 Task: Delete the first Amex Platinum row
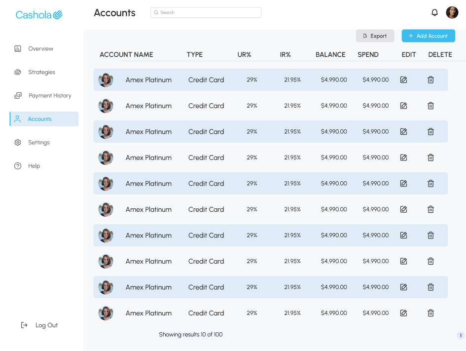tap(430, 79)
